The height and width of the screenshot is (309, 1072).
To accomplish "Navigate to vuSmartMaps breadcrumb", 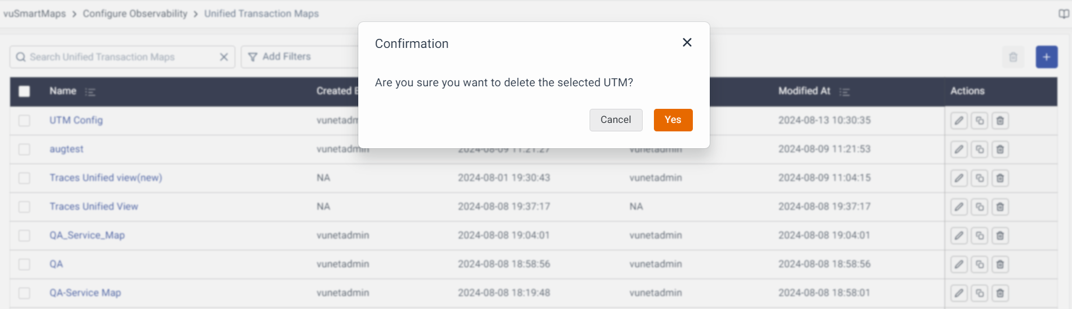I will tap(34, 14).
